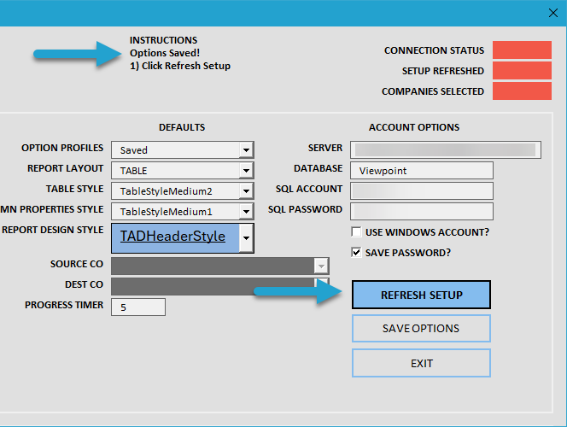Click the SETUP REFRESHED label

(x=443, y=71)
